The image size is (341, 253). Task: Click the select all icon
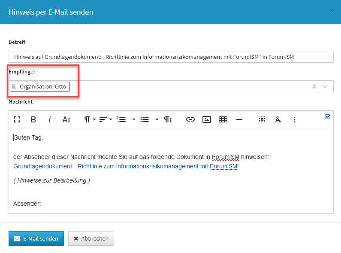pyautogui.click(x=262, y=119)
